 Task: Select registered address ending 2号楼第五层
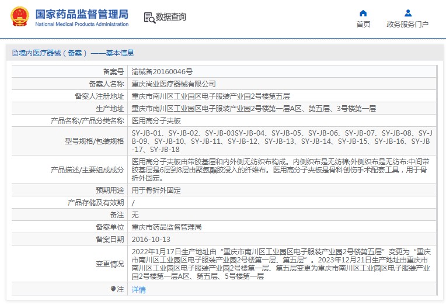point(211,96)
